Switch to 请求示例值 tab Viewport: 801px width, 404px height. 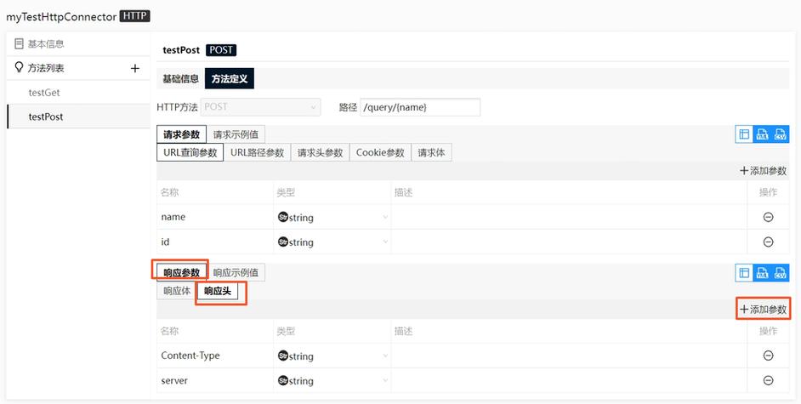236,135
